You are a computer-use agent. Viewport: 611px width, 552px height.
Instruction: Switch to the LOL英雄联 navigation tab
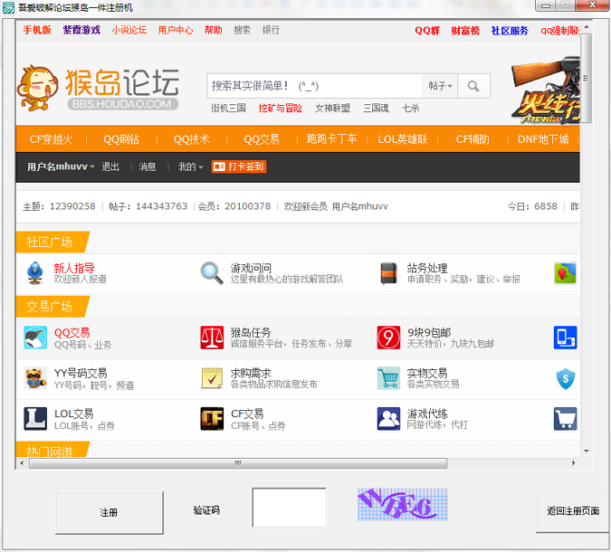[x=402, y=139]
